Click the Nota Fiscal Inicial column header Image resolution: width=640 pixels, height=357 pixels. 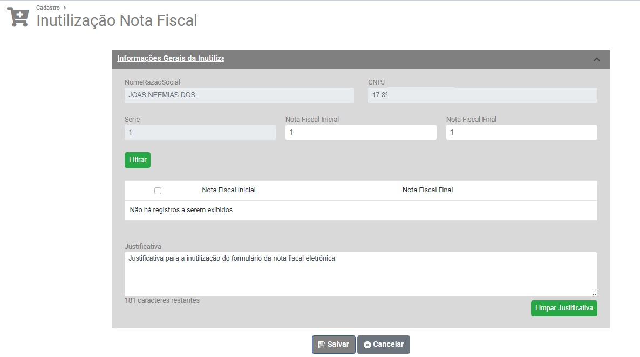[229, 190]
